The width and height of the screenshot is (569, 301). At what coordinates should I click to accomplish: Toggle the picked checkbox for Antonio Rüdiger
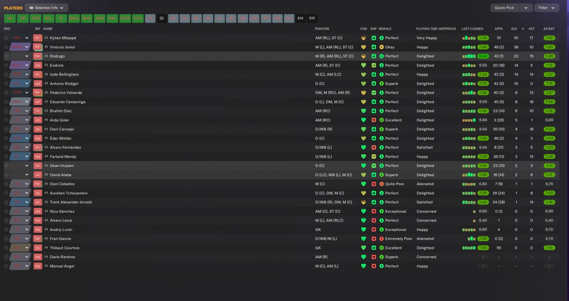[x=6, y=83]
